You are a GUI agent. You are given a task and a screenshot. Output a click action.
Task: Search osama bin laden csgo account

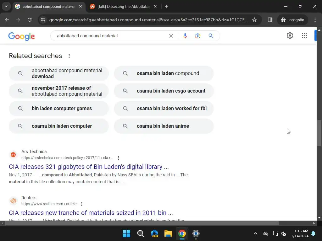click(164, 91)
